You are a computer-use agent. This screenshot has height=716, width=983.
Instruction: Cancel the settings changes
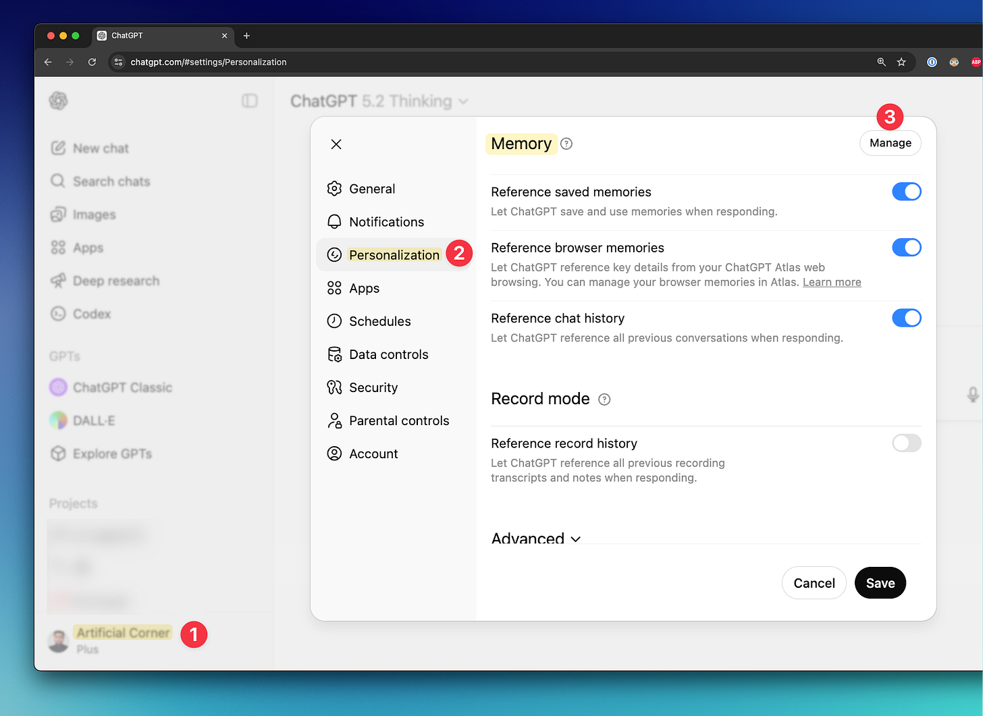(814, 583)
